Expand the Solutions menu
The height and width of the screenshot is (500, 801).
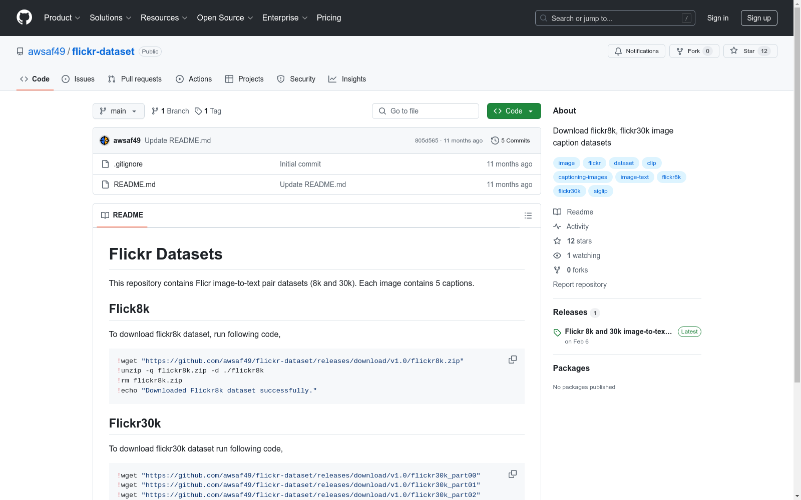pos(111,18)
